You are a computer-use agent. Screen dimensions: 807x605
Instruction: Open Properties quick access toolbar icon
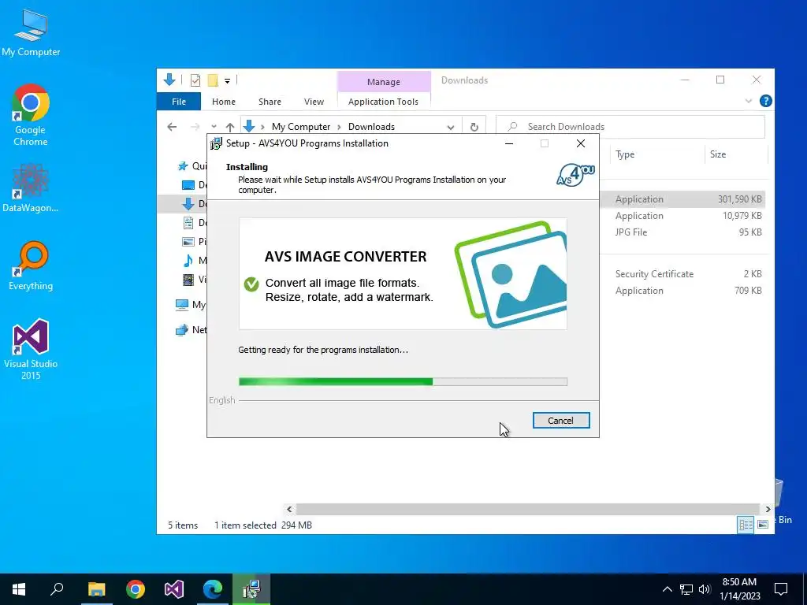pyautogui.click(x=195, y=80)
